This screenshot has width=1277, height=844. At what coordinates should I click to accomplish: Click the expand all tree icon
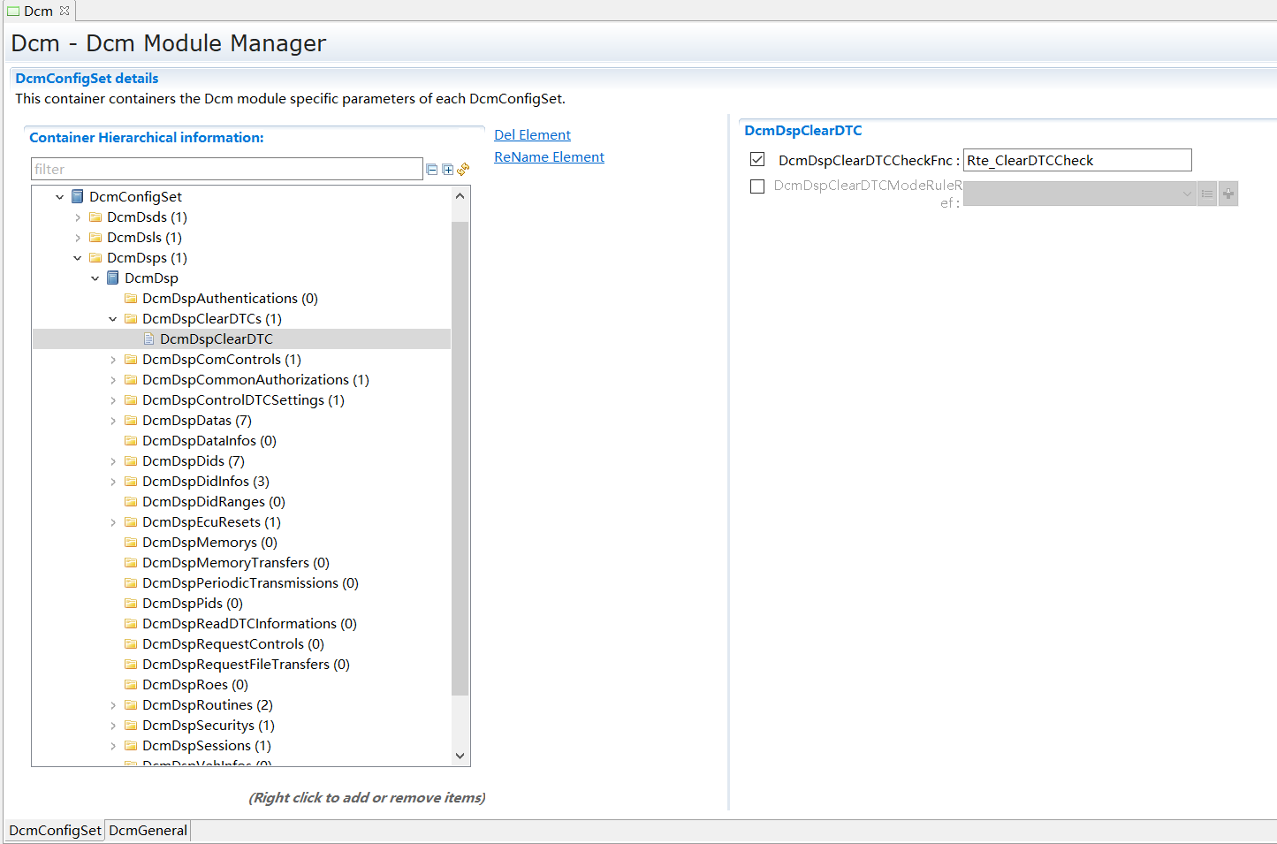[x=448, y=170]
